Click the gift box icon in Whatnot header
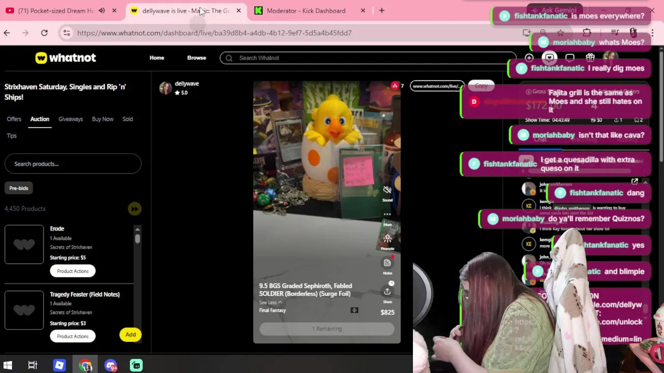The image size is (664, 373). (590, 58)
